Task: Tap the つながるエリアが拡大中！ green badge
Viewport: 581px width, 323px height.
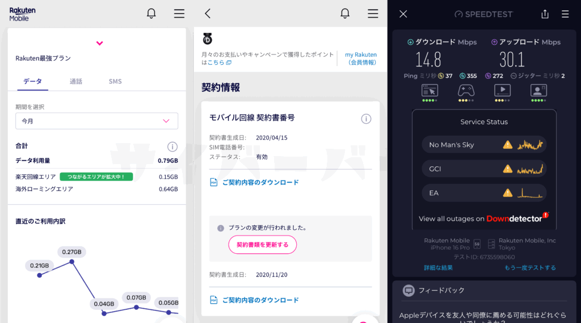Action: click(96, 177)
